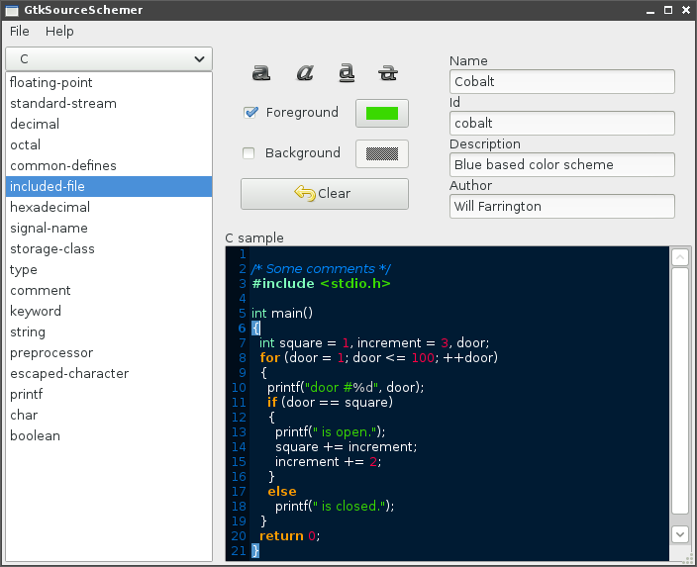Toggle the strikethrough text style icon
The image size is (697, 567).
(x=389, y=72)
